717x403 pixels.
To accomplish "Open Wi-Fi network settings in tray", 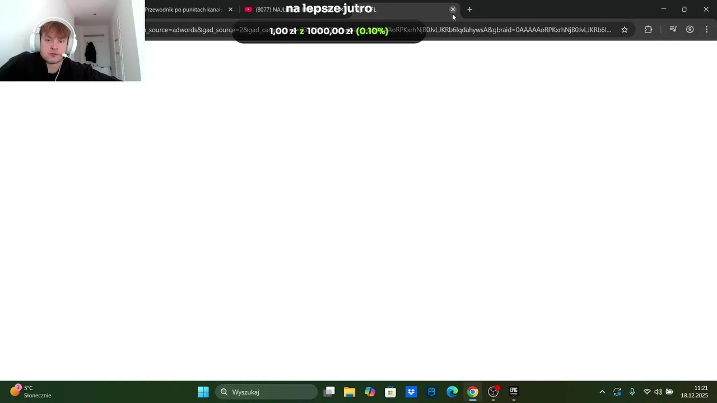I will [647, 392].
